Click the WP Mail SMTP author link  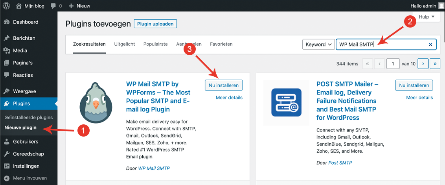point(154,168)
